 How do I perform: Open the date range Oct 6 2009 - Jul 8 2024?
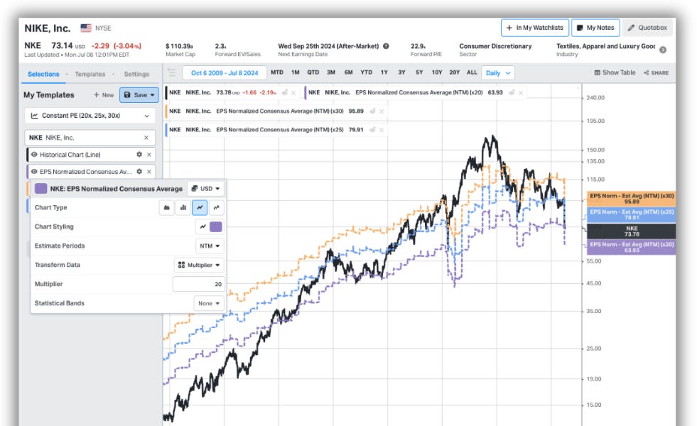point(225,73)
